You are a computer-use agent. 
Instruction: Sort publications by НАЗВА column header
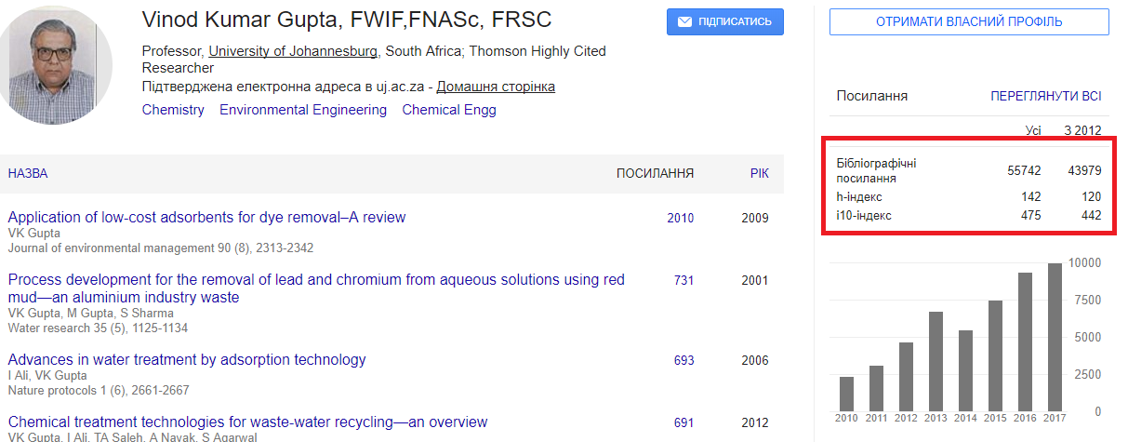(x=28, y=174)
